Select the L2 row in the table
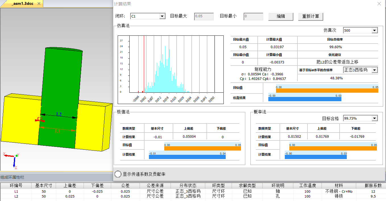386x201 pixels. point(193,196)
